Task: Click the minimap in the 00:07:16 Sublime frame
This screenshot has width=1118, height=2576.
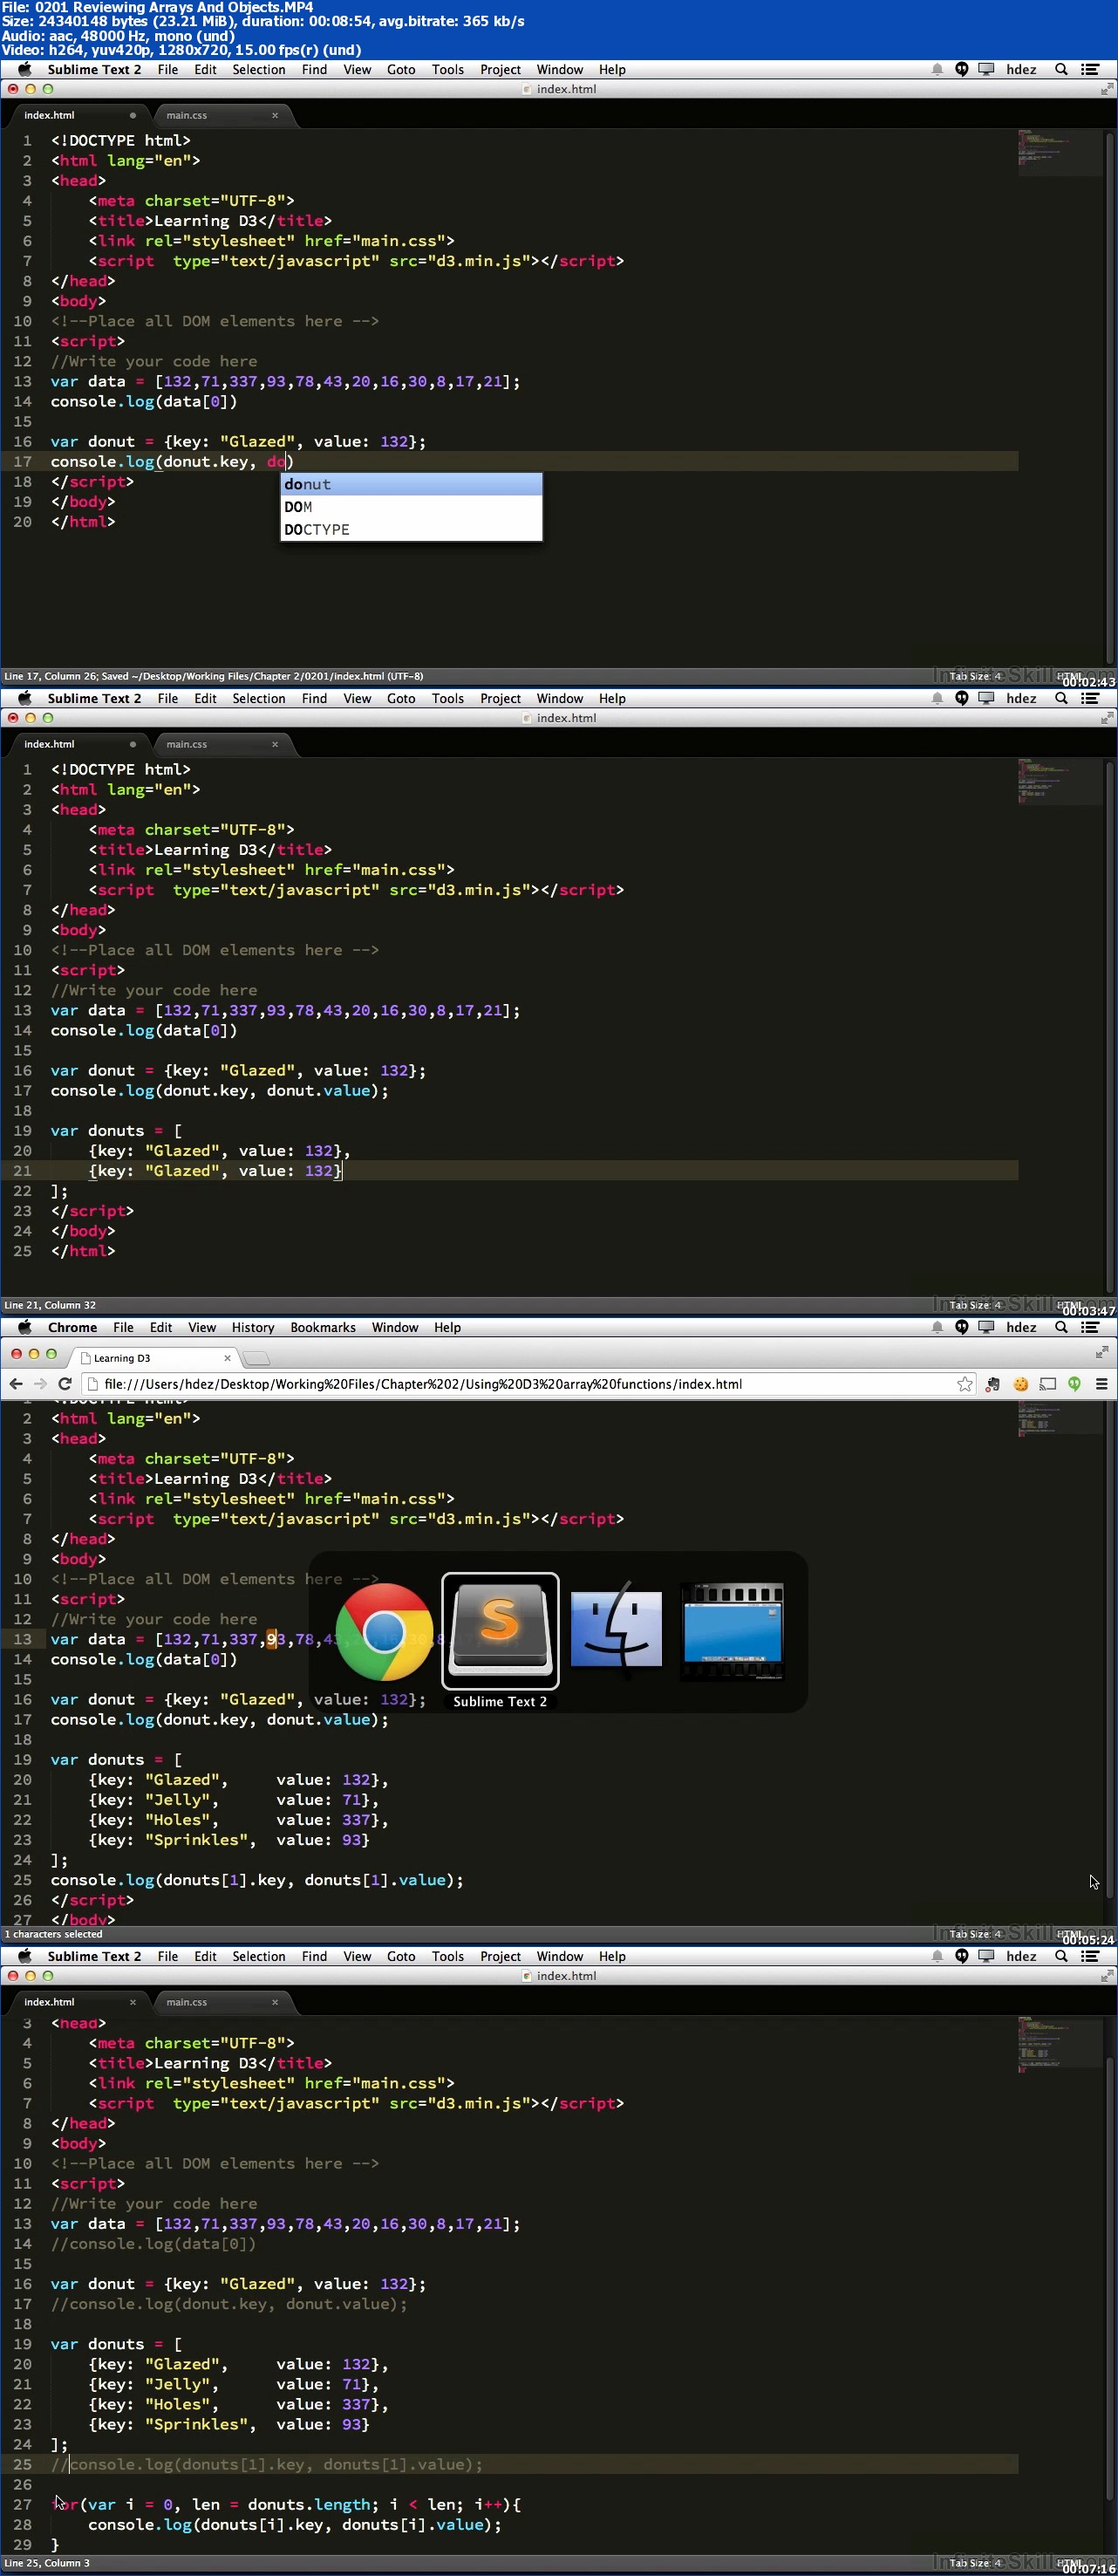Action: point(1060,2046)
